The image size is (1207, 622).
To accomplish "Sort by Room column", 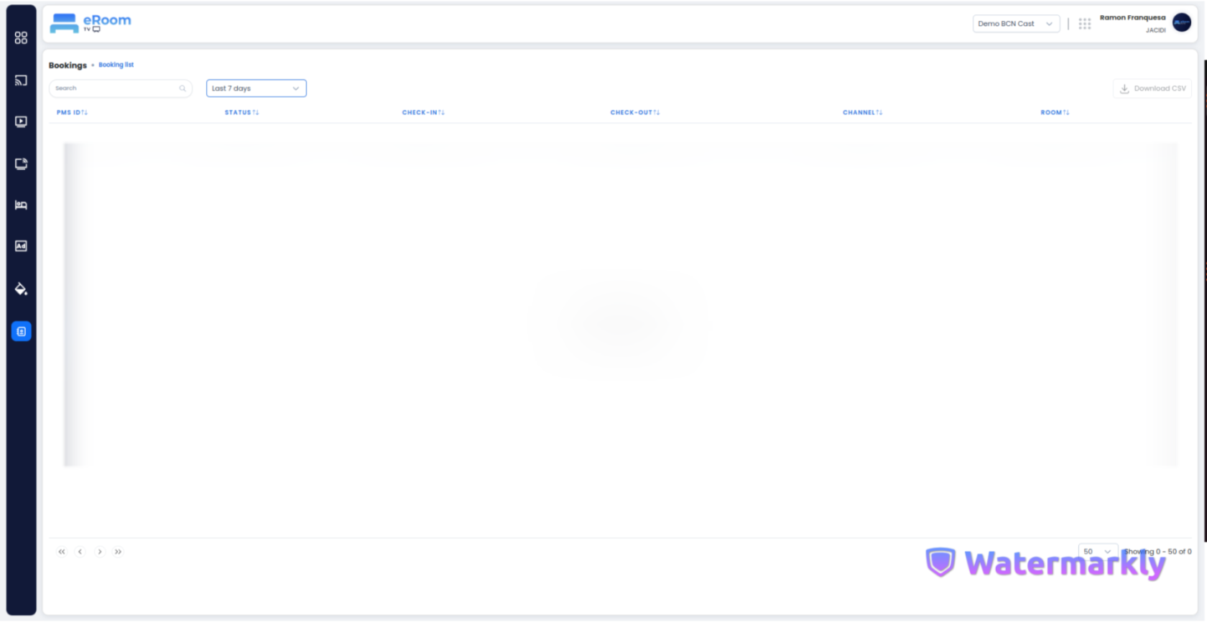I will click(1055, 113).
